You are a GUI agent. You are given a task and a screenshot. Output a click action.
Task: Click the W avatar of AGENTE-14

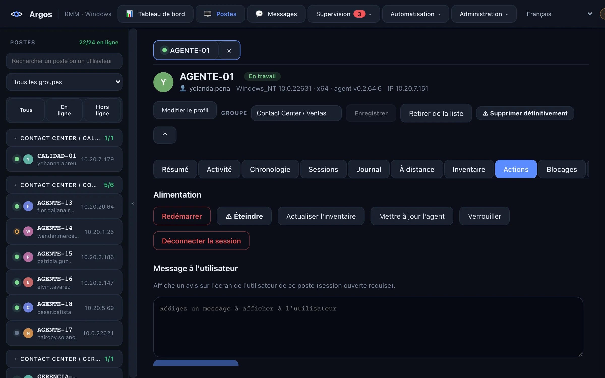click(x=28, y=231)
